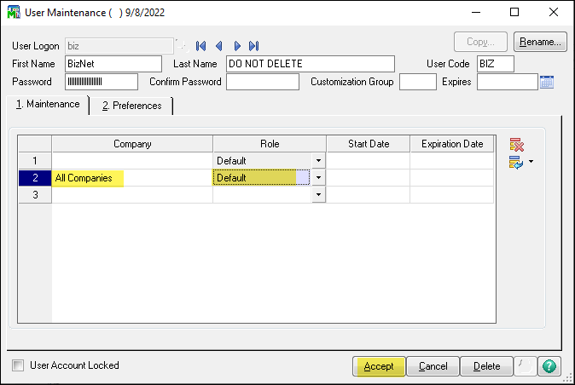This screenshot has height=385, width=575.
Task: Click the Delete button
Action: (486, 366)
